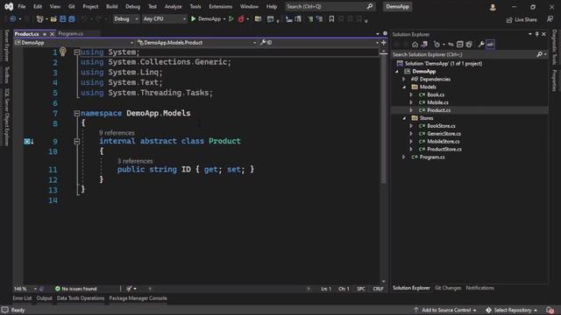Click the editor split window icon
Viewport: 561px width, 315px height.
(384, 43)
